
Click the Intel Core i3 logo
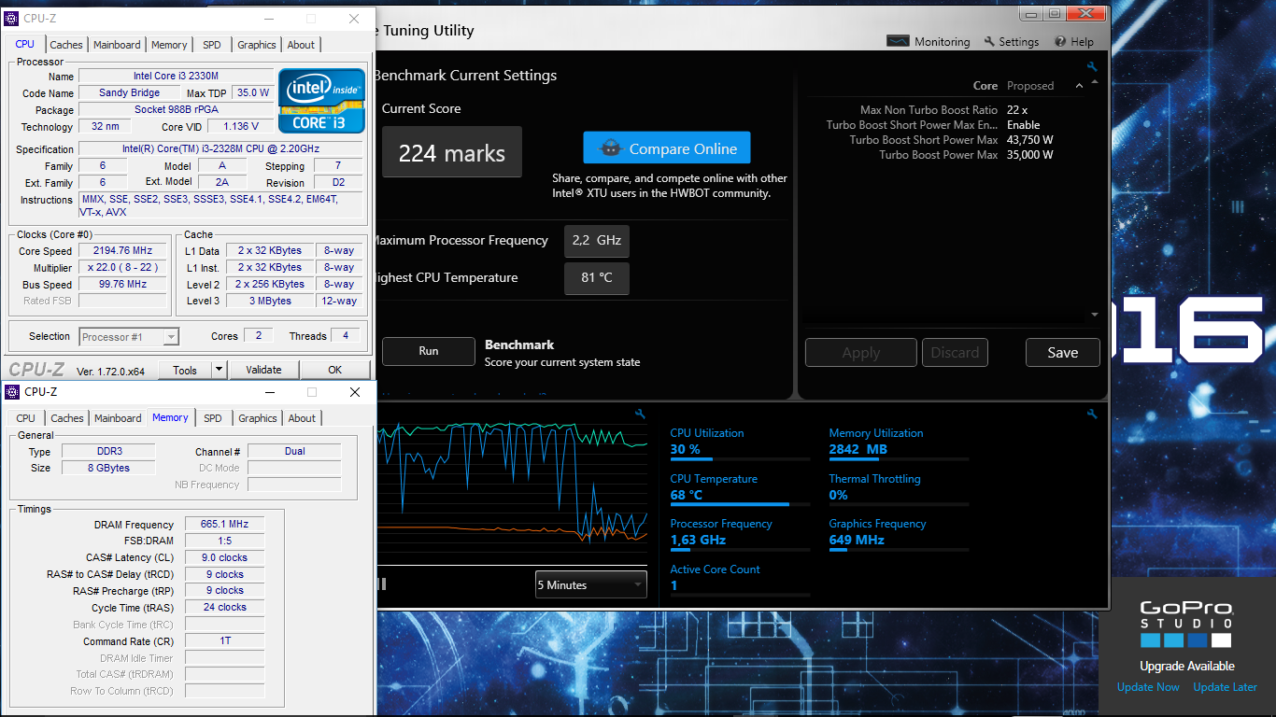coord(322,101)
